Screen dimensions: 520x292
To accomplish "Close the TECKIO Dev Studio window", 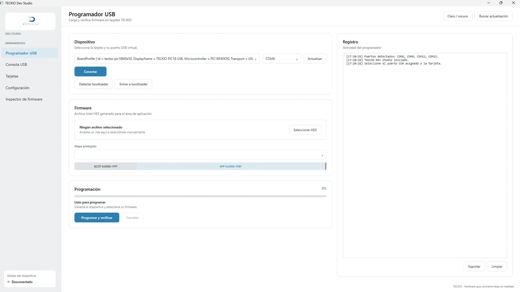I will [x=513, y=3].
